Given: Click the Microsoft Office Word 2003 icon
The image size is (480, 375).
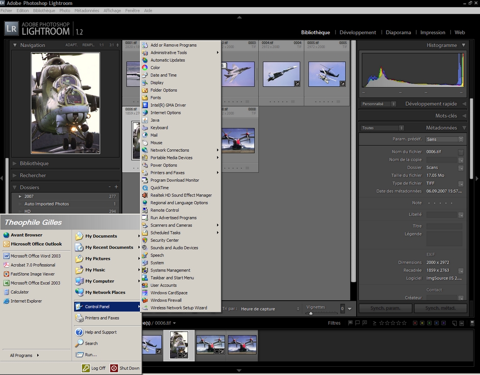Looking at the screenshot, I should [x=6, y=256].
